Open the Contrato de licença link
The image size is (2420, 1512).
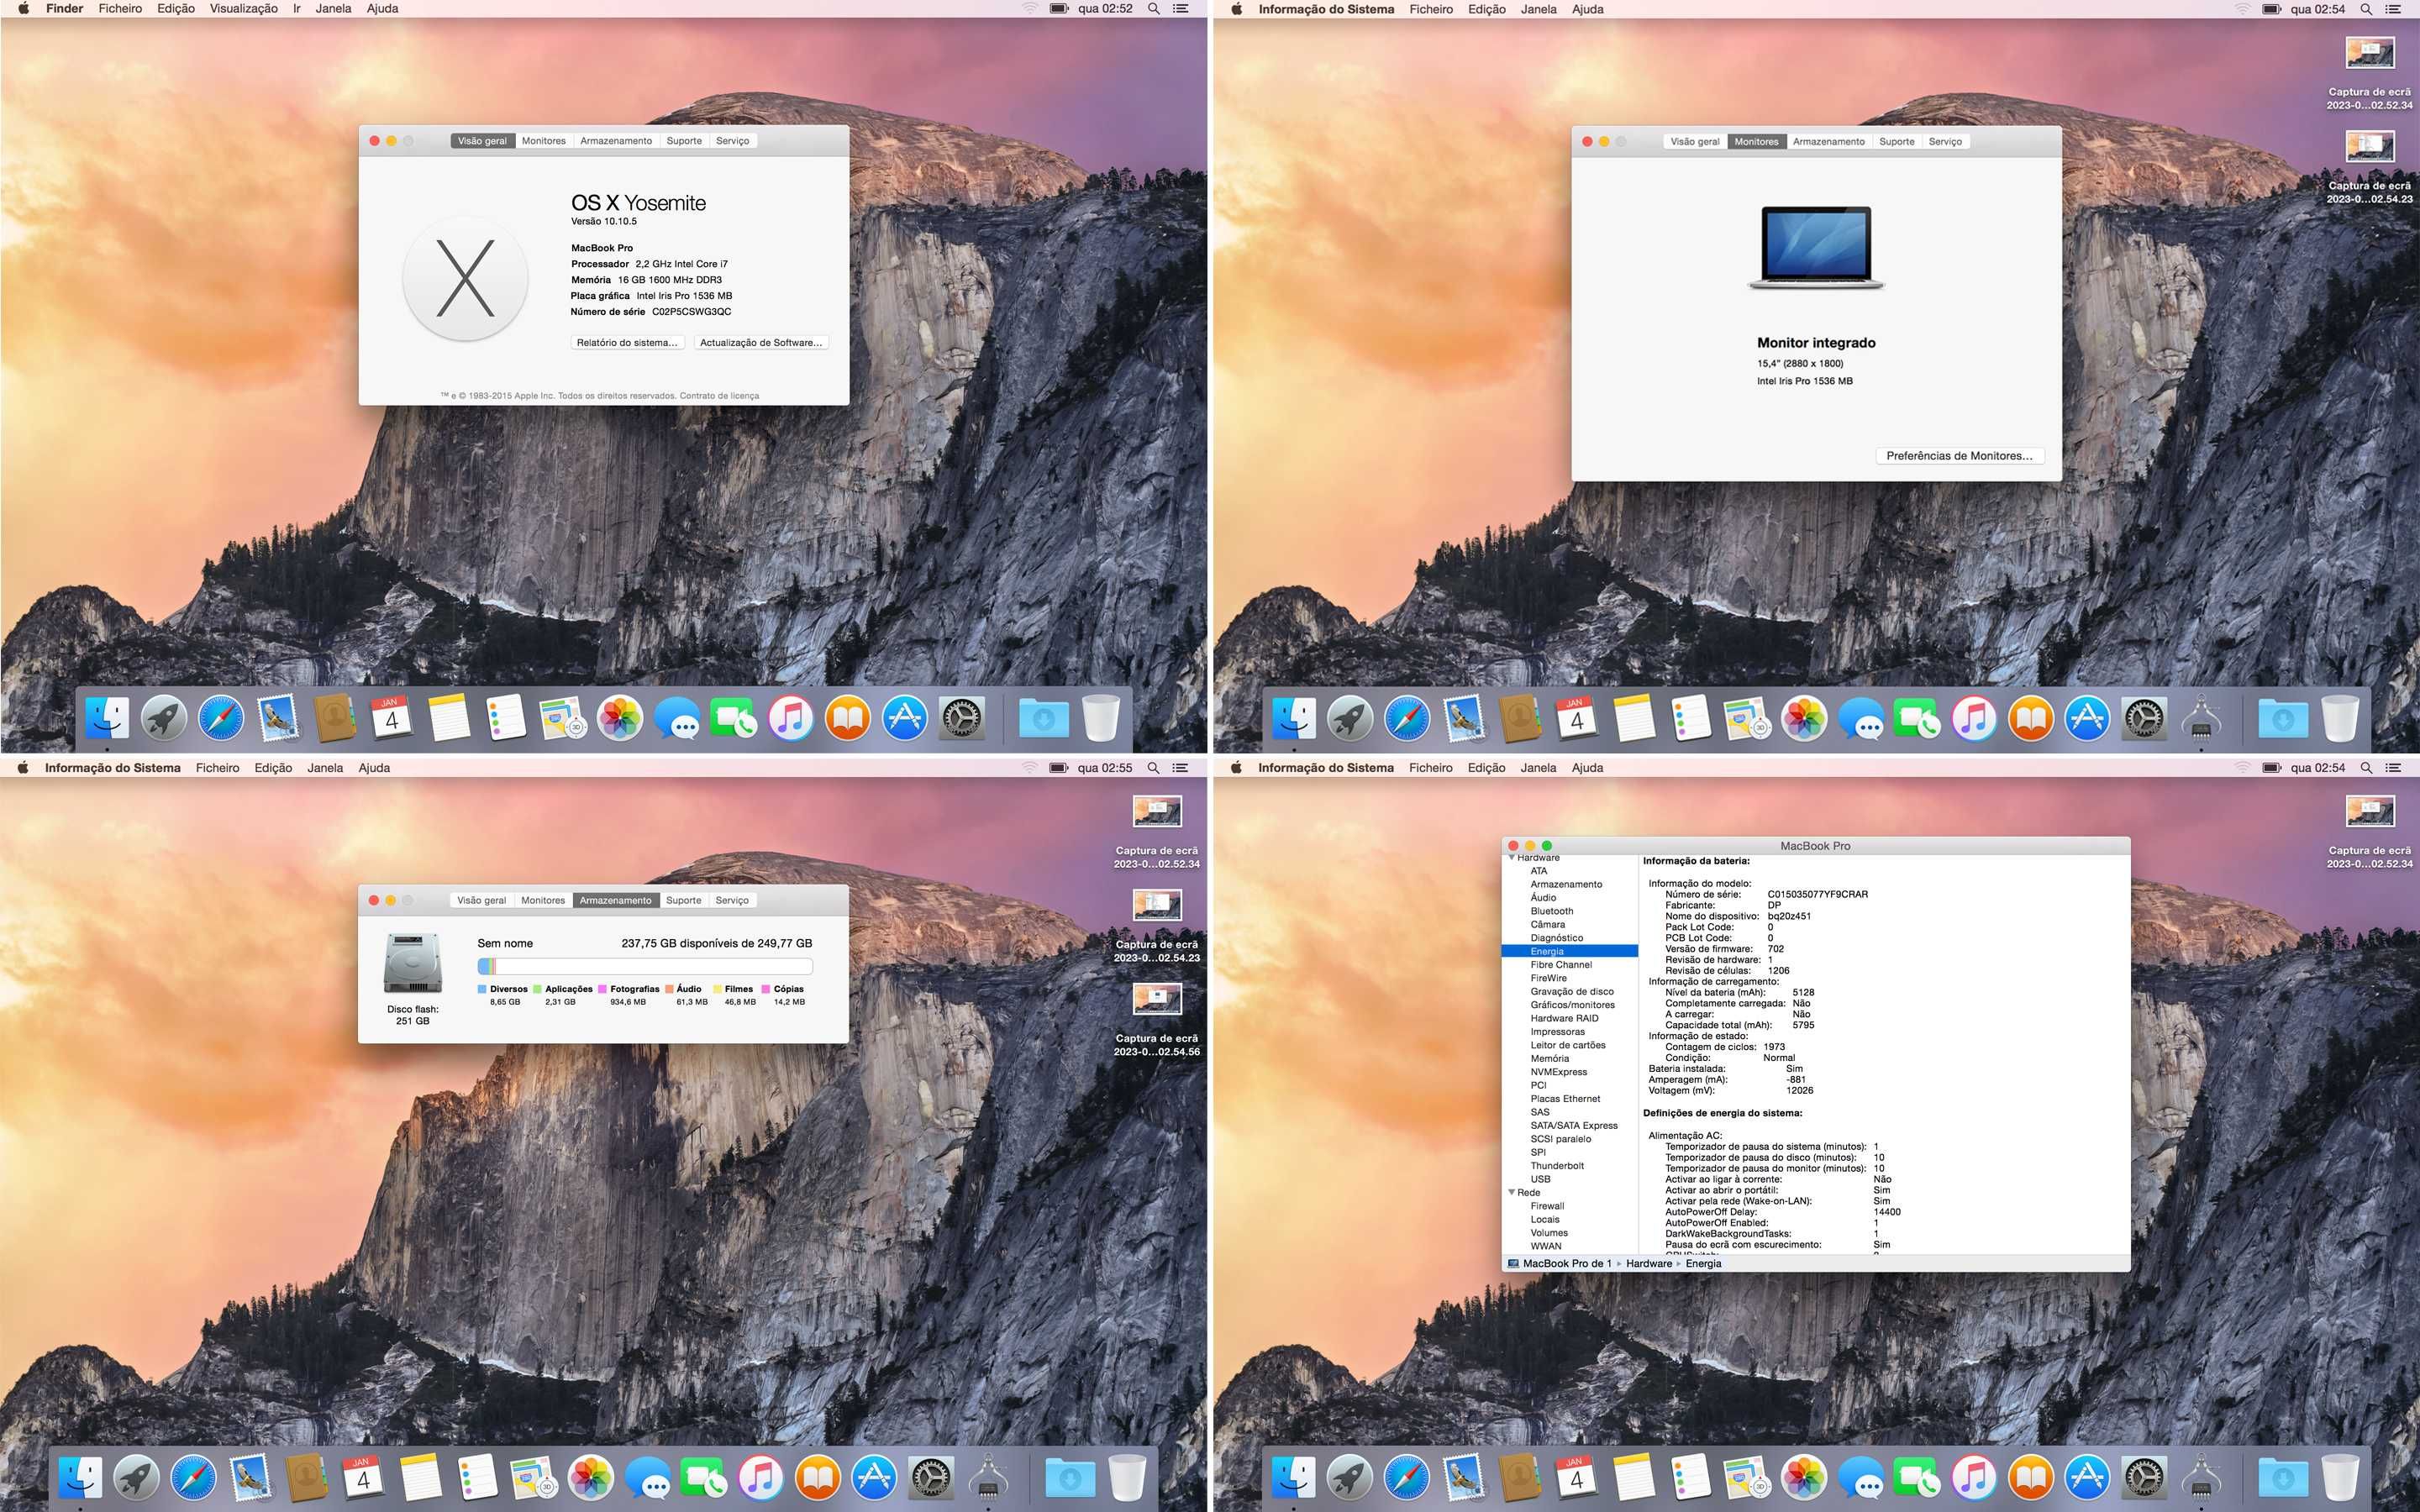click(719, 396)
